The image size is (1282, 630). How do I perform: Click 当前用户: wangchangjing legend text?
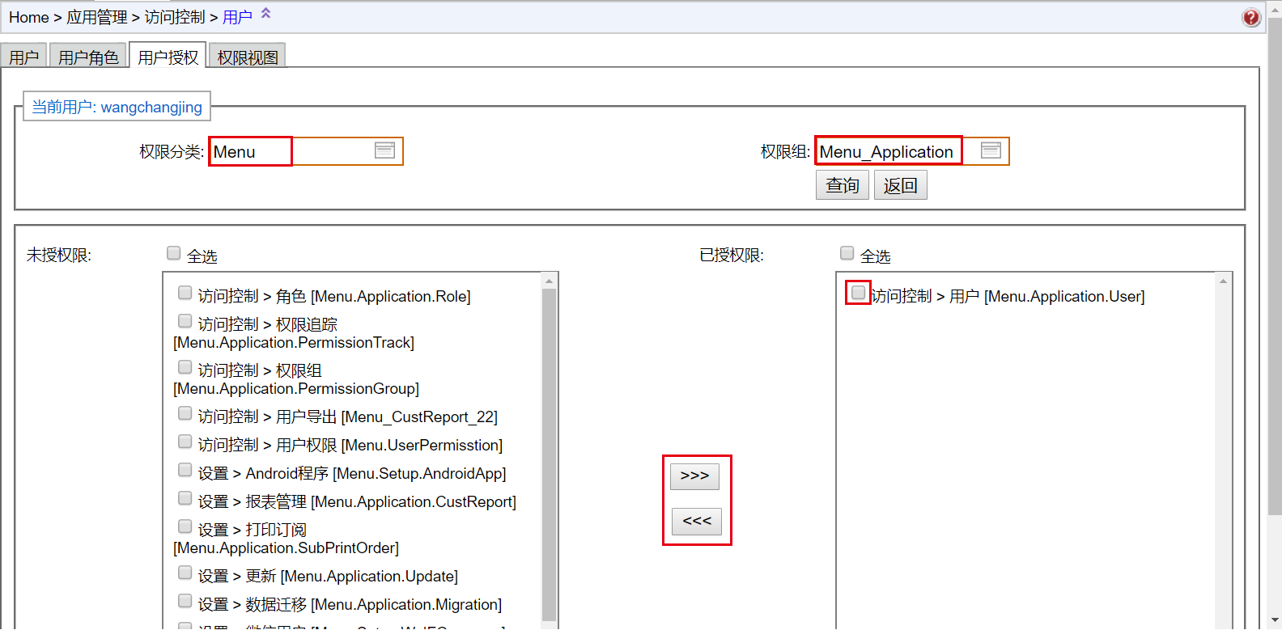[117, 107]
